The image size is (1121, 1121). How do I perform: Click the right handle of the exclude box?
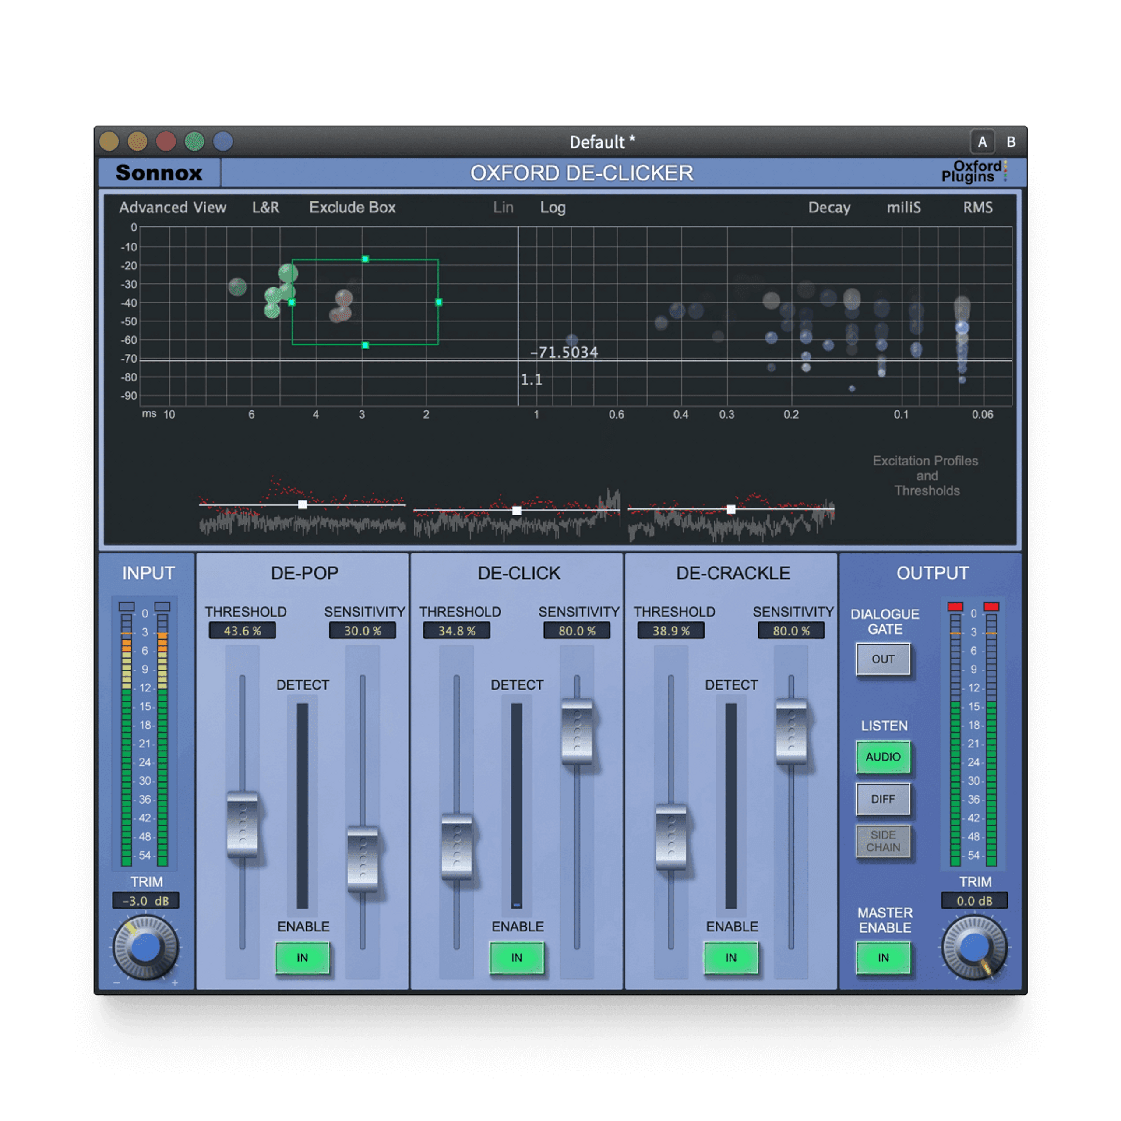click(x=439, y=302)
